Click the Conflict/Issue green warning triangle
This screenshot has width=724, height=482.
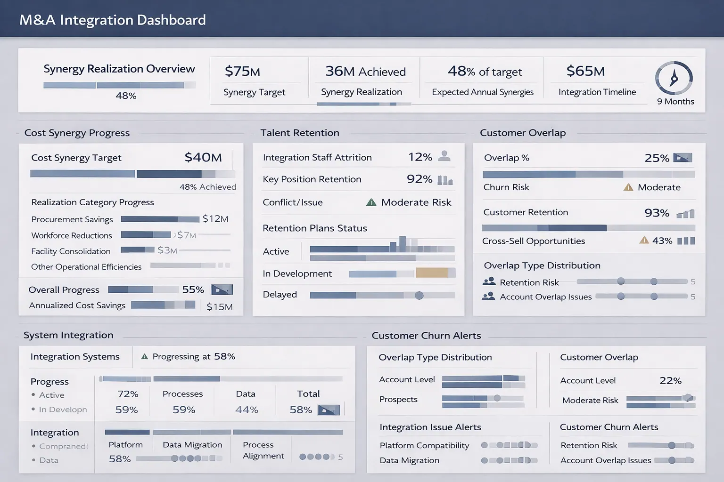tap(370, 202)
